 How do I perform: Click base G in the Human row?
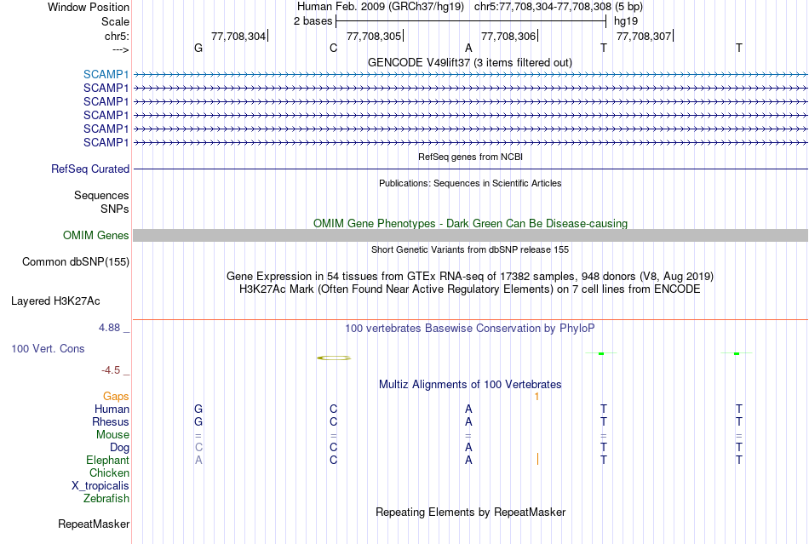(x=198, y=409)
